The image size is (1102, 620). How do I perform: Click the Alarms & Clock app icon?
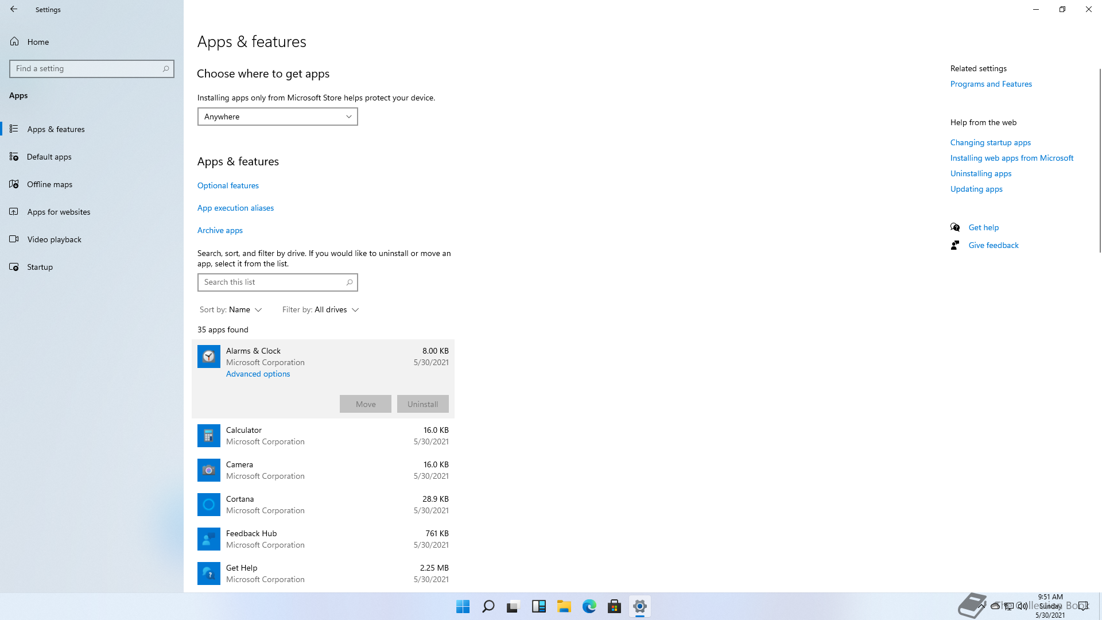(209, 356)
